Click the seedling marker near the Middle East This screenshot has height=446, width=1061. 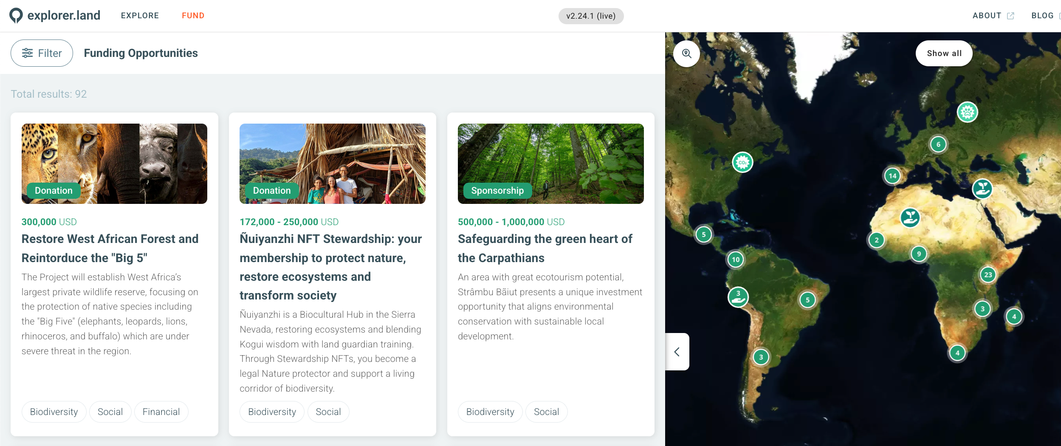coord(982,189)
